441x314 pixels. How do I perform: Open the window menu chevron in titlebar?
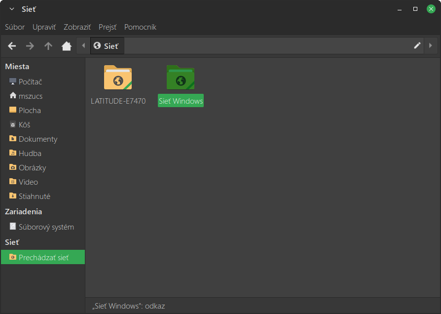12,9
